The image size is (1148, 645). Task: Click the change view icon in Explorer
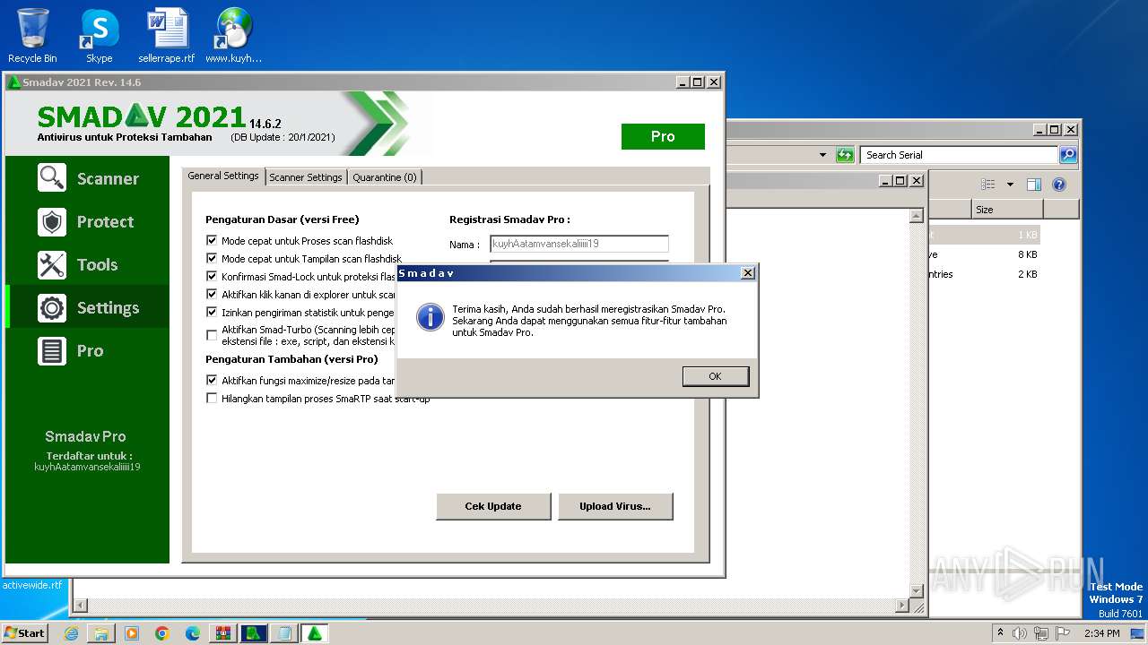(988, 185)
